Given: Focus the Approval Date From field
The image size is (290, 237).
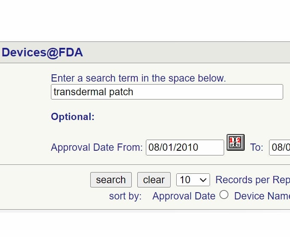Looking at the screenshot, I should 185,147.
